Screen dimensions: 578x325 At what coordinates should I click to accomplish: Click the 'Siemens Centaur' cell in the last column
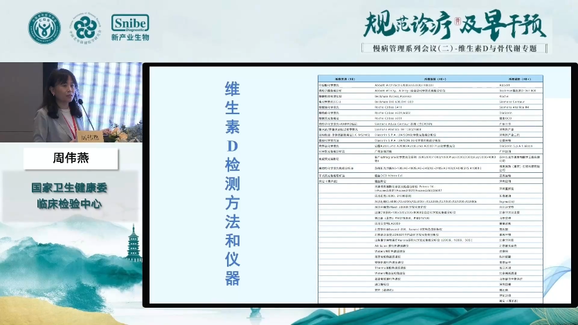(x=512, y=102)
